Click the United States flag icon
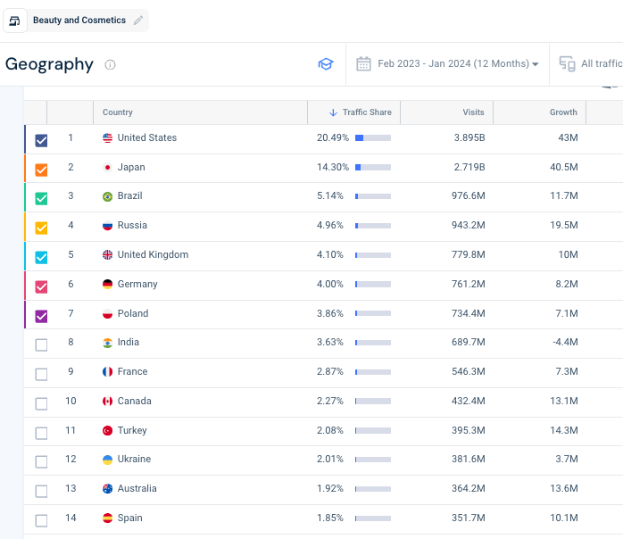Image resolution: width=623 pixels, height=539 pixels. pos(107,137)
